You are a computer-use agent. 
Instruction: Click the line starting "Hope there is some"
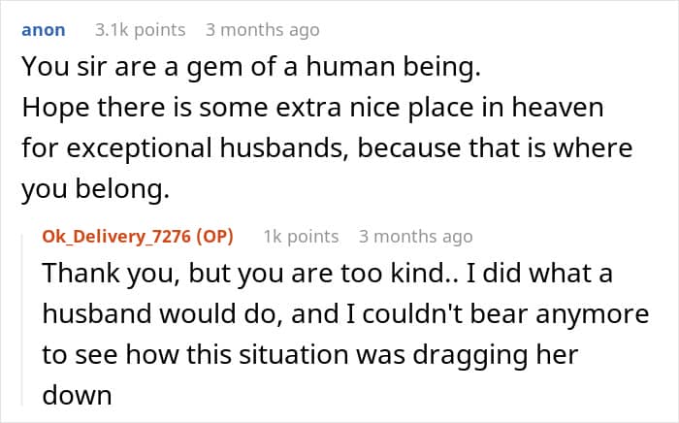coord(311,109)
